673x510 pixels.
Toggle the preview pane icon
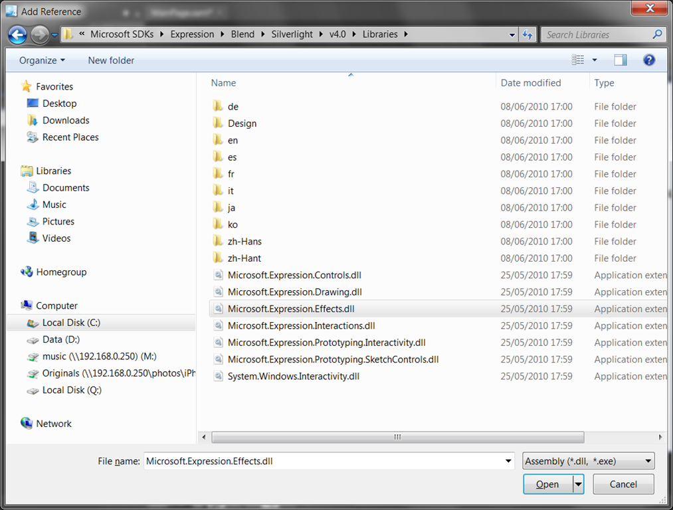(x=621, y=60)
